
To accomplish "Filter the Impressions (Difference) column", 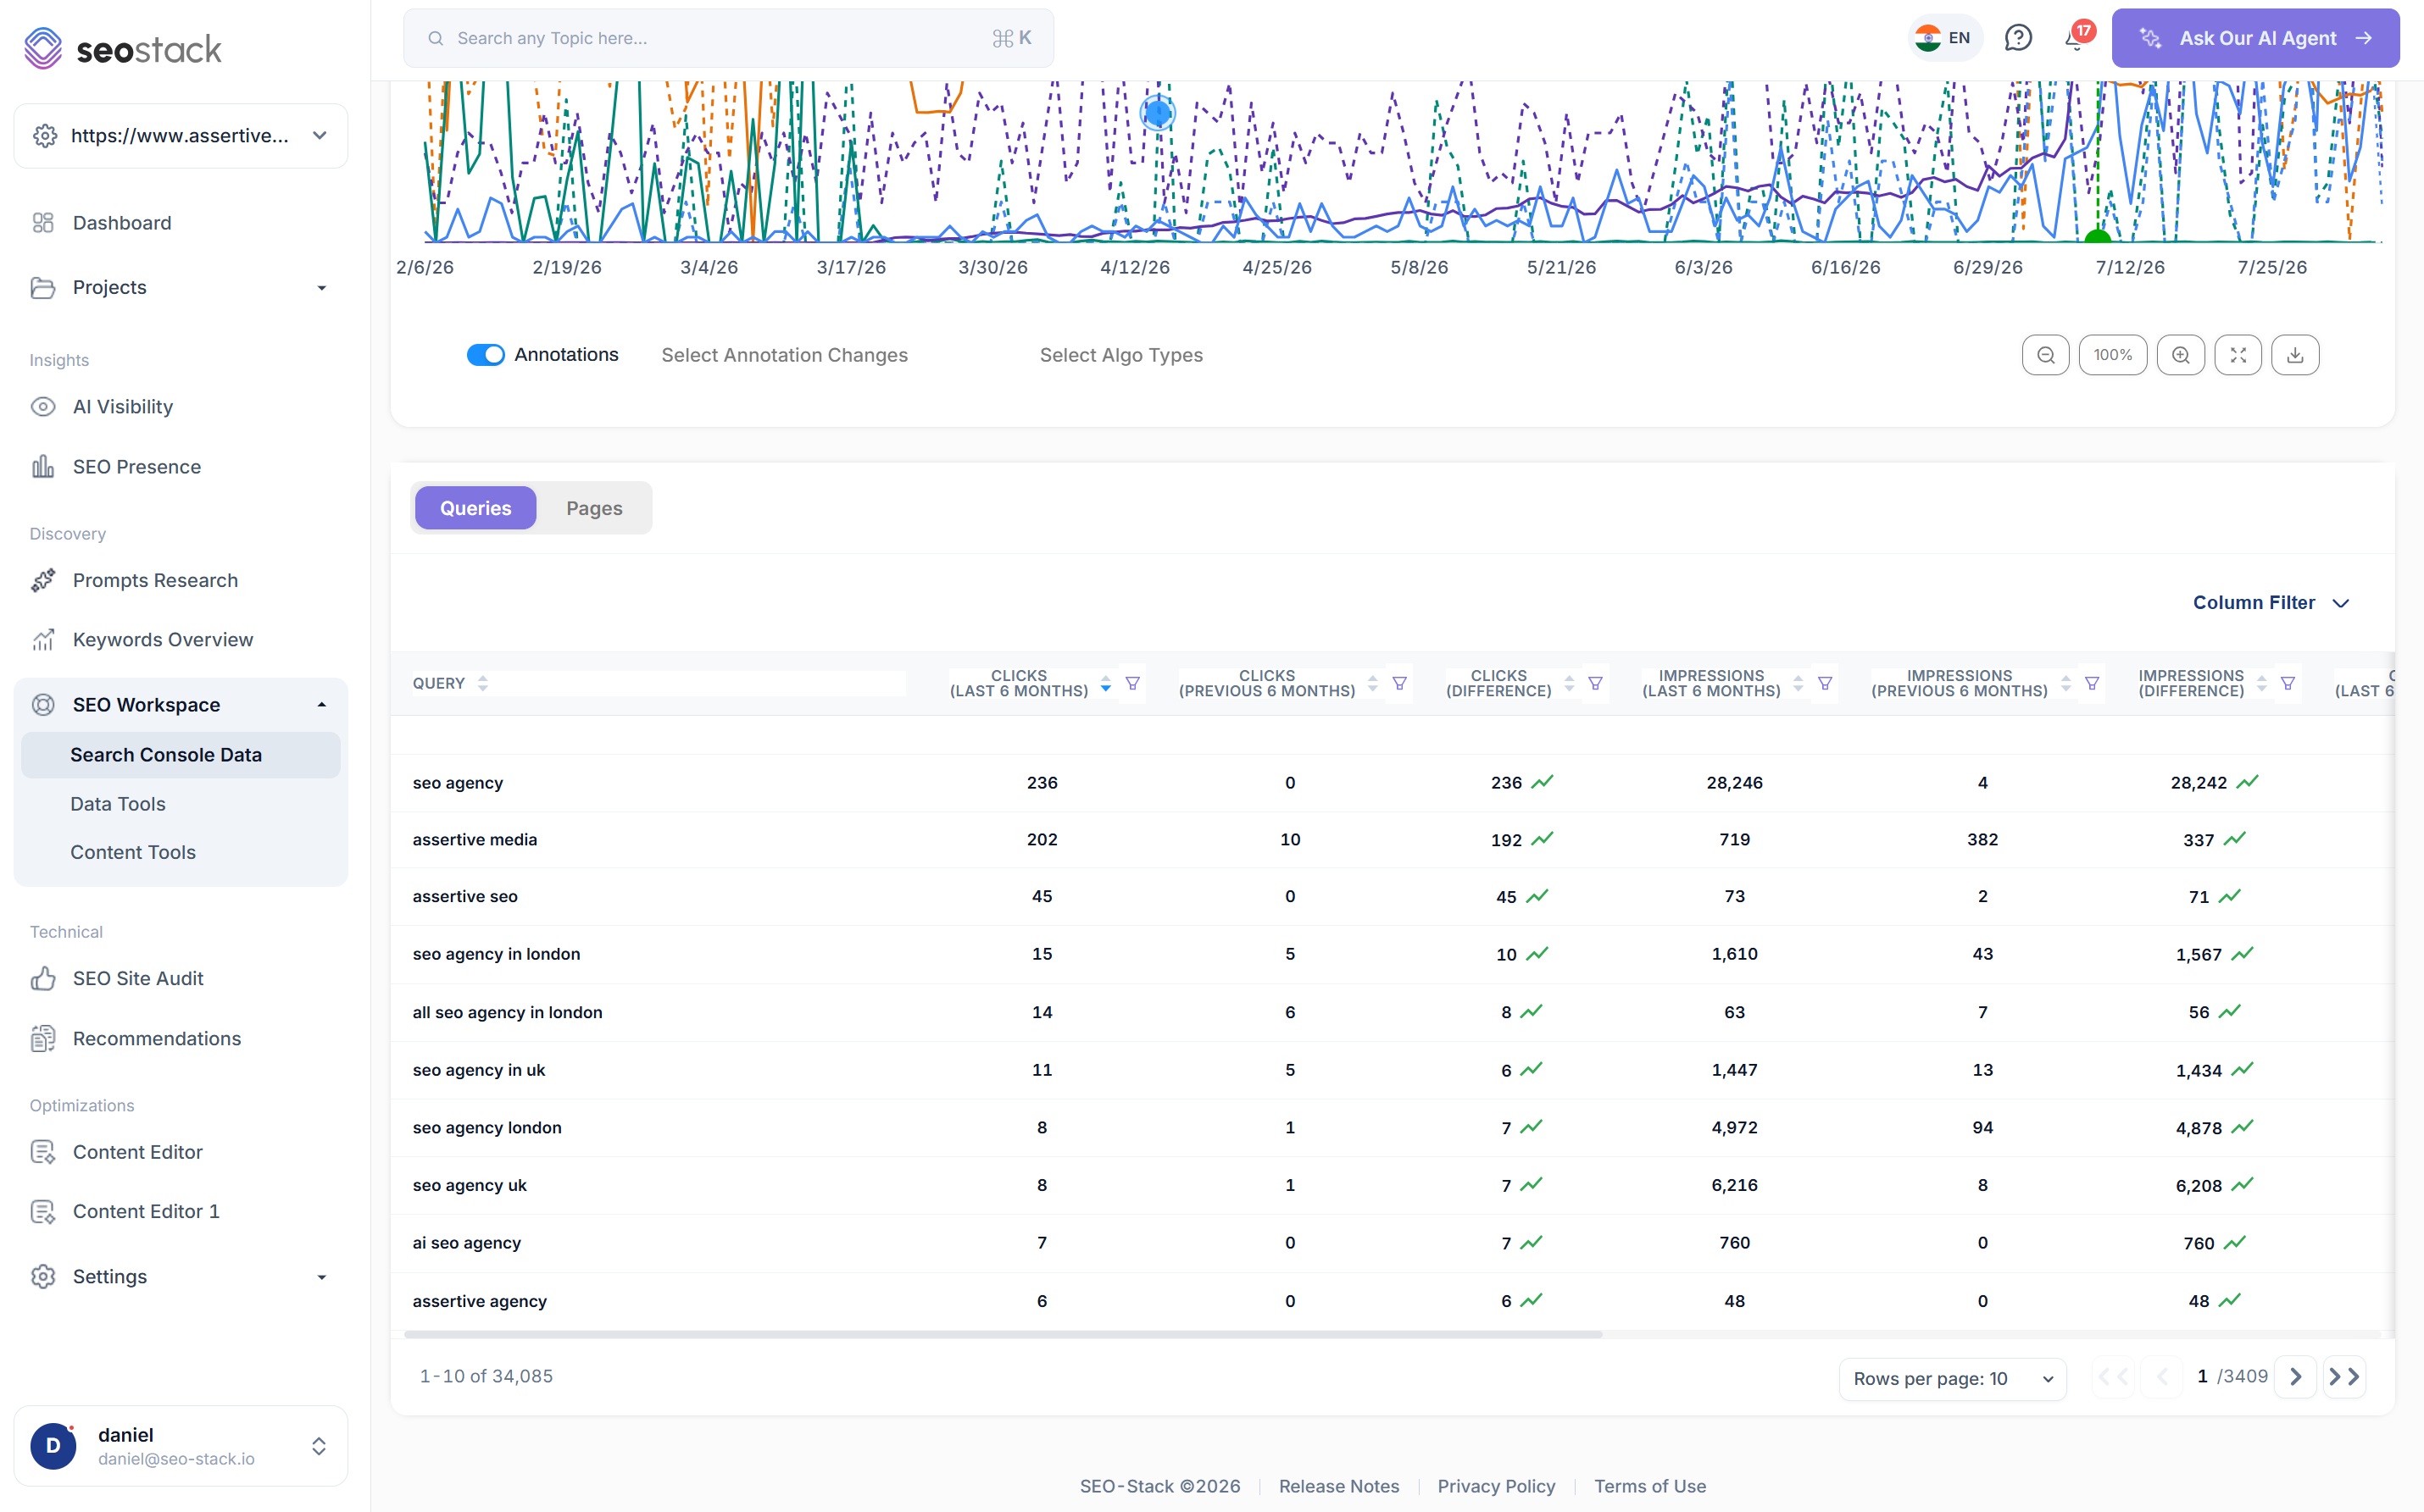I will (2288, 684).
